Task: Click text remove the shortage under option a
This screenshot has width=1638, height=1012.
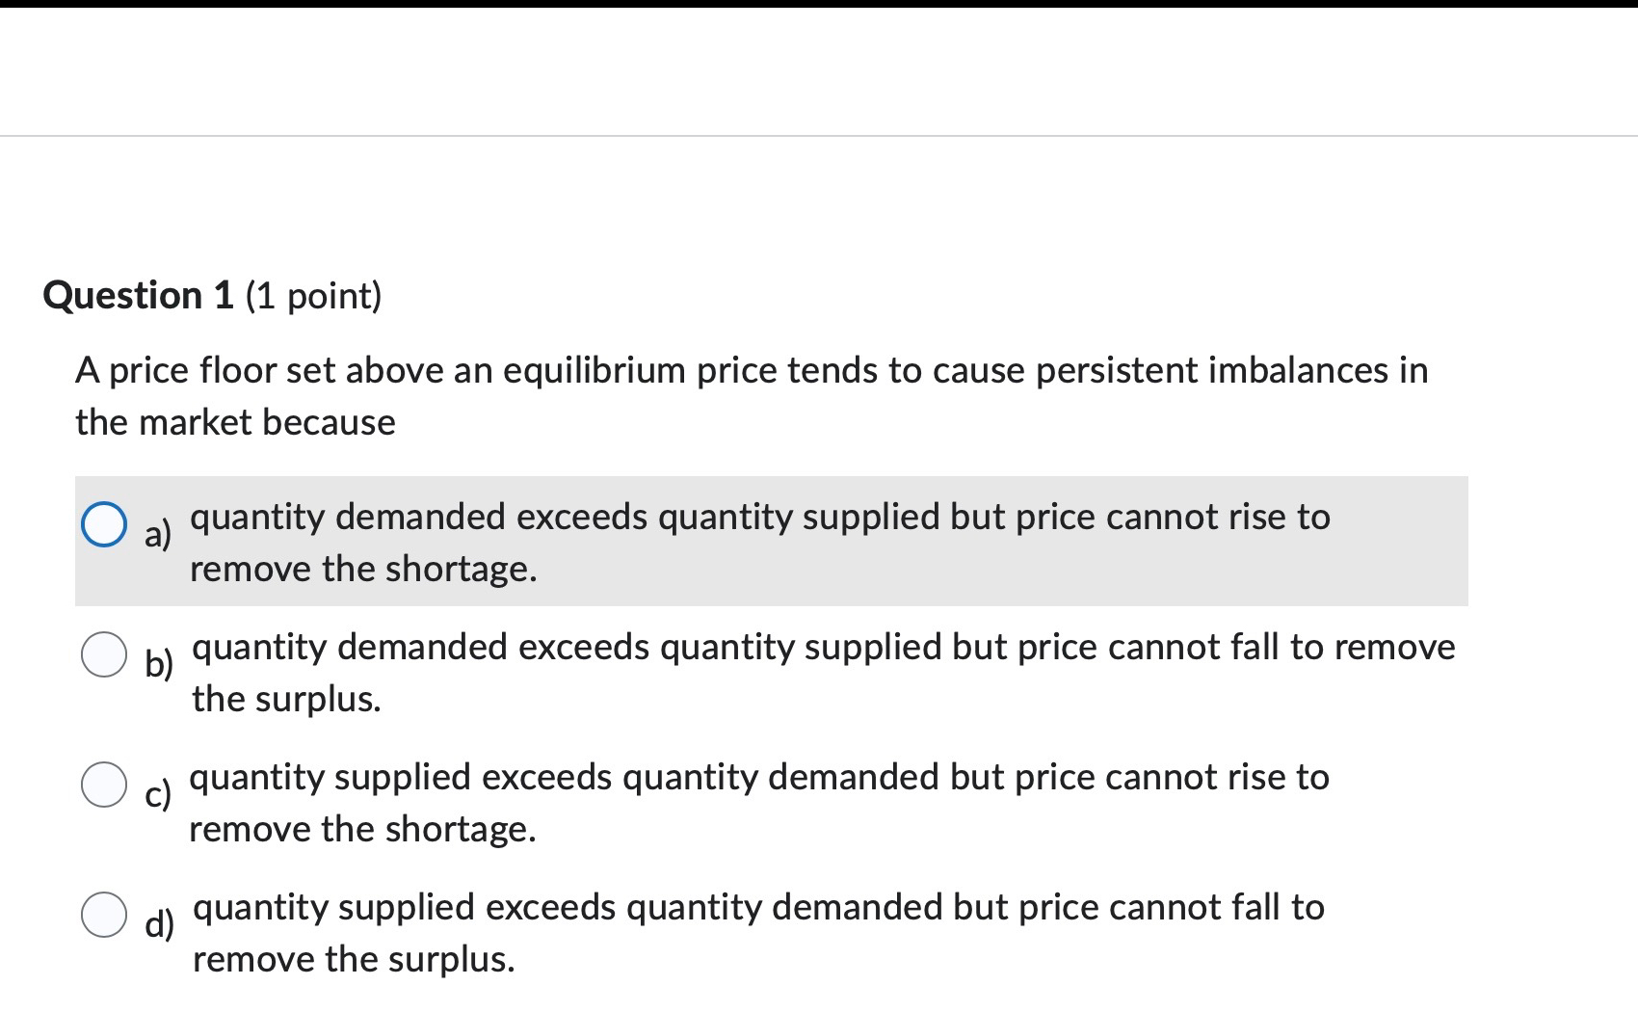Action: [363, 569]
